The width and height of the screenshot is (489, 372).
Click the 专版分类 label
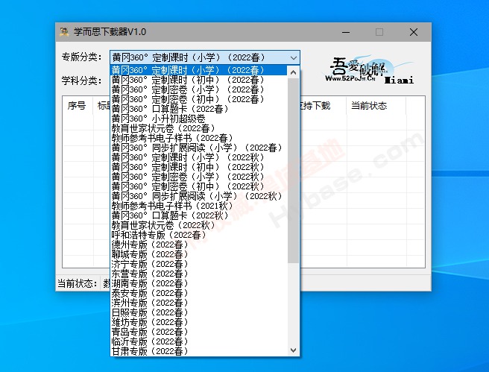pos(82,57)
